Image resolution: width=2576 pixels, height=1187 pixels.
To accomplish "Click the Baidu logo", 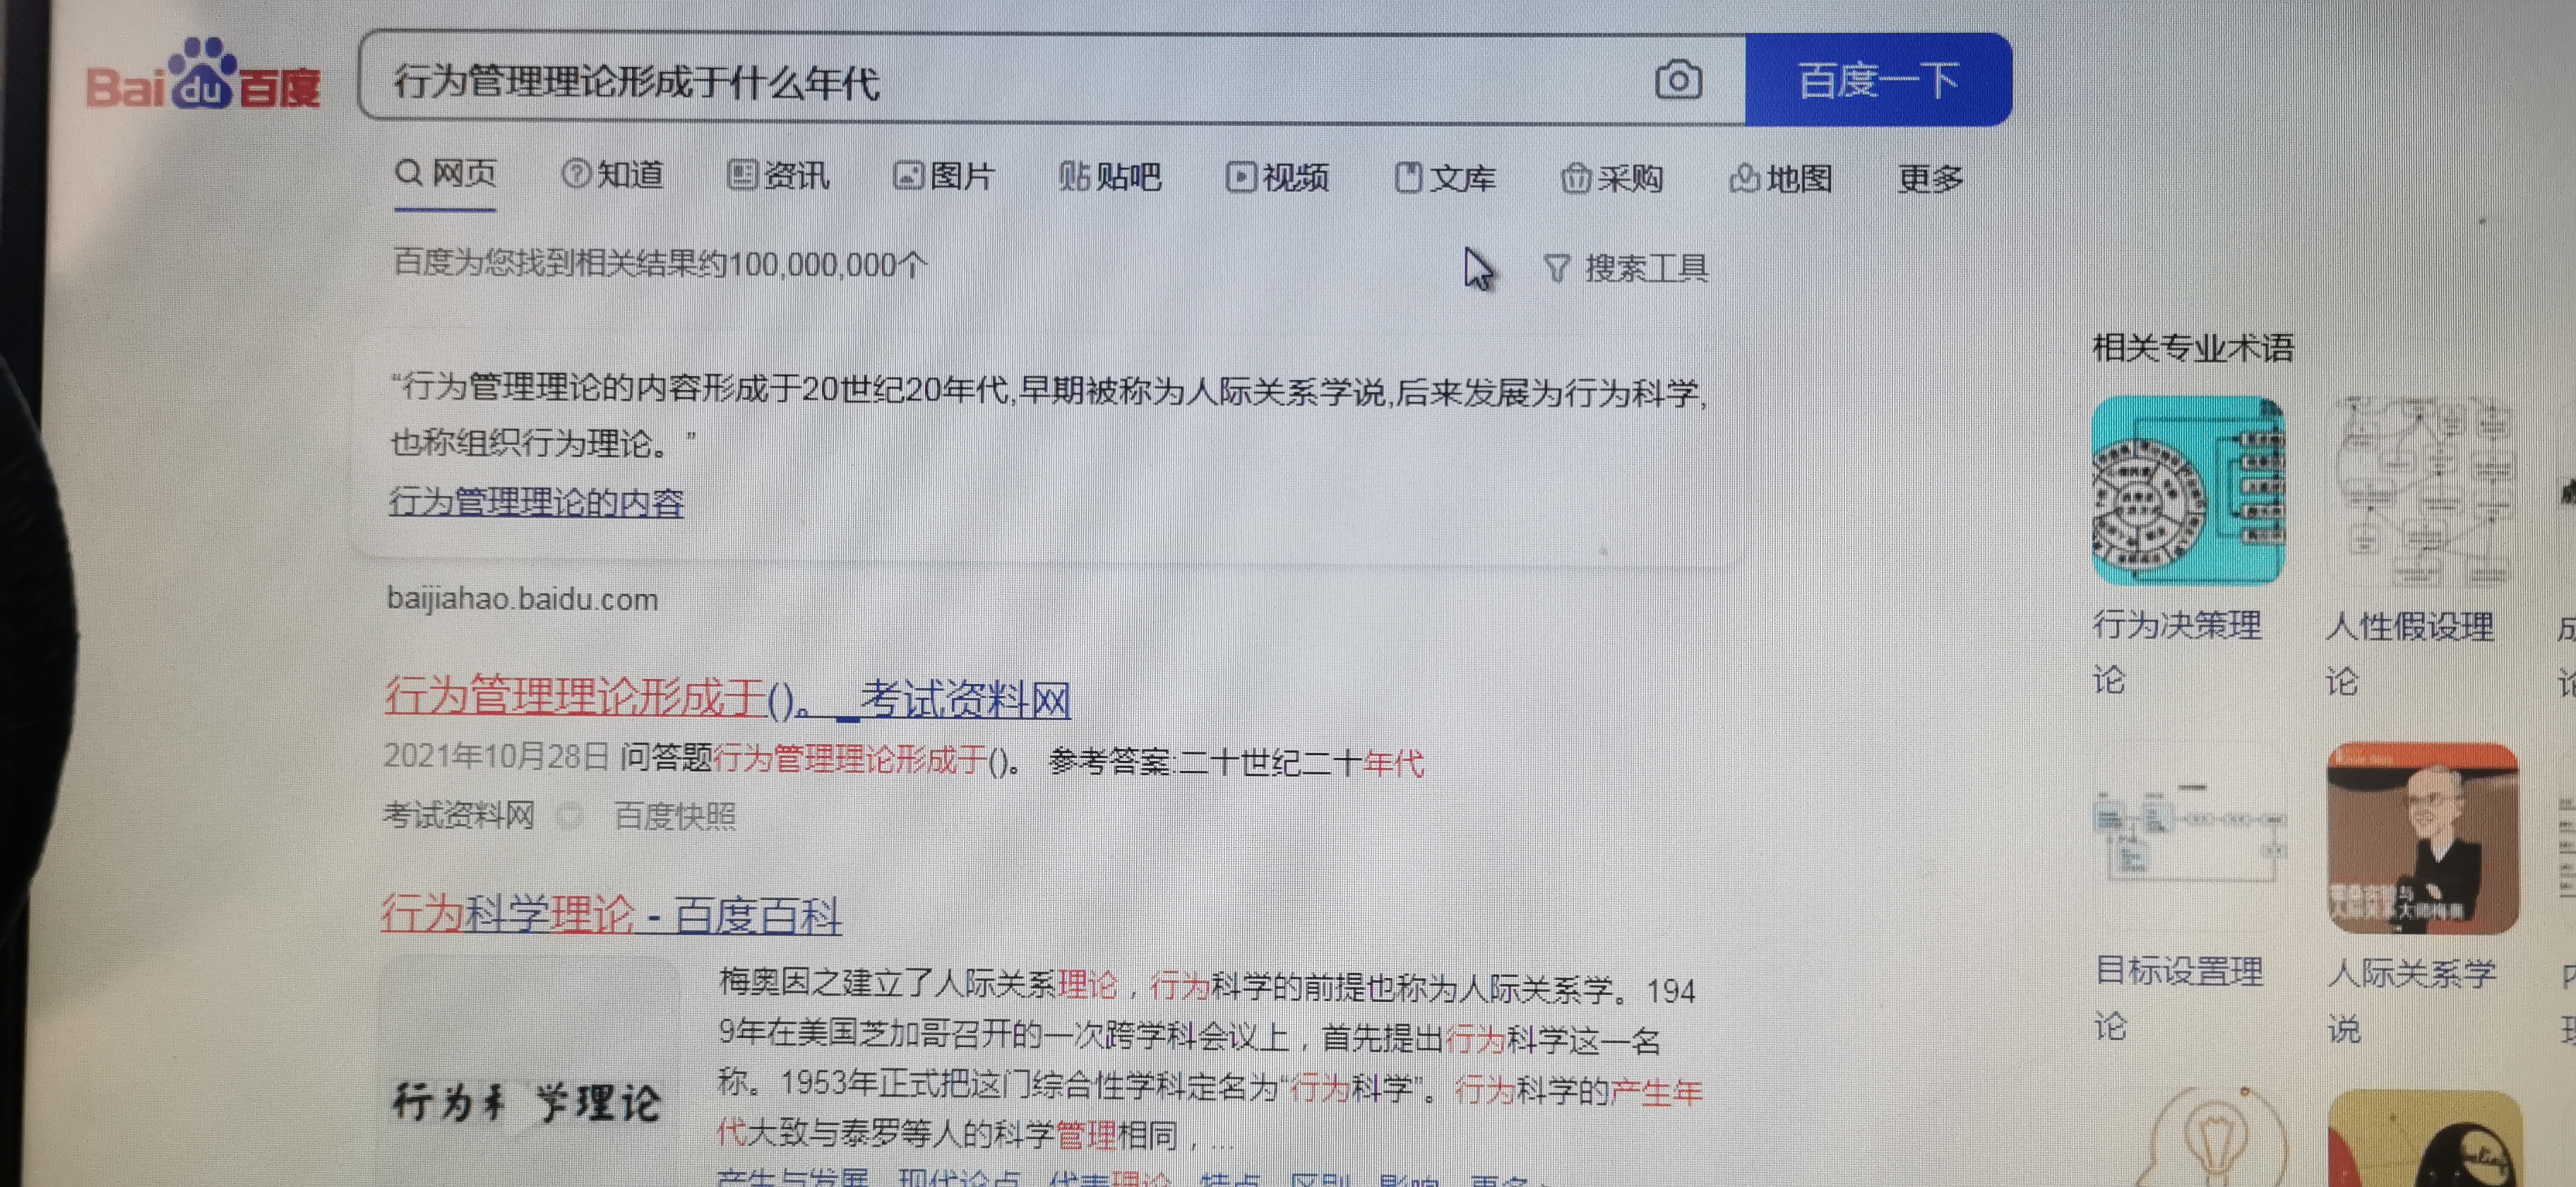I will (203, 75).
